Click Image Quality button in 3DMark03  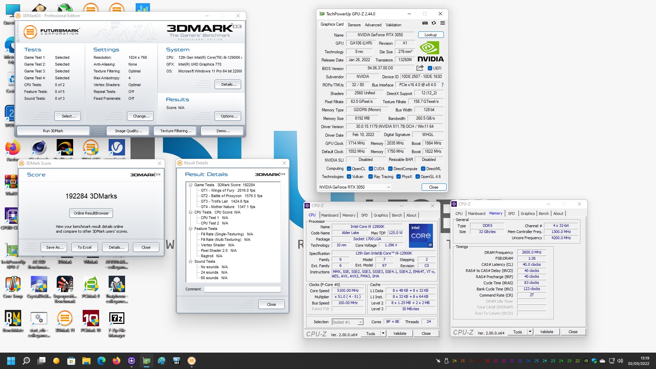click(127, 131)
